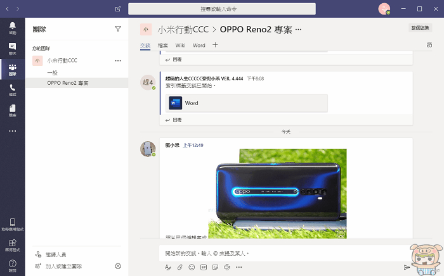Open the Chat icon in sidebar
Image resolution: width=444 pixels, height=276 pixels.
pyautogui.click(x=13, y=49)
